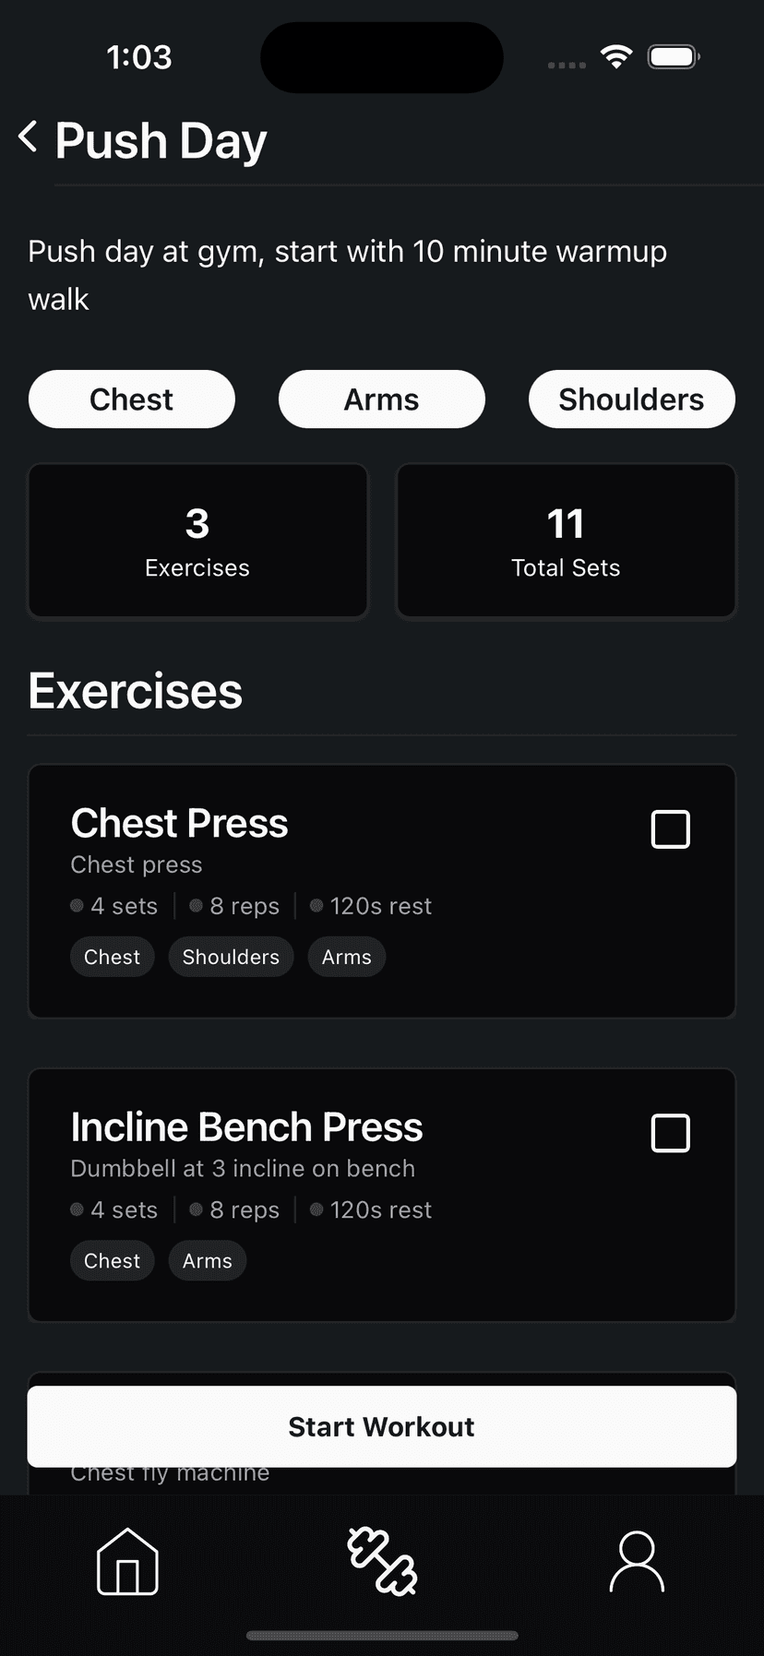Screen dimensions: 764x1656
Task: Tap the 3 Exercises stat card
Action: pyautogui.click(x=197, y=541)
